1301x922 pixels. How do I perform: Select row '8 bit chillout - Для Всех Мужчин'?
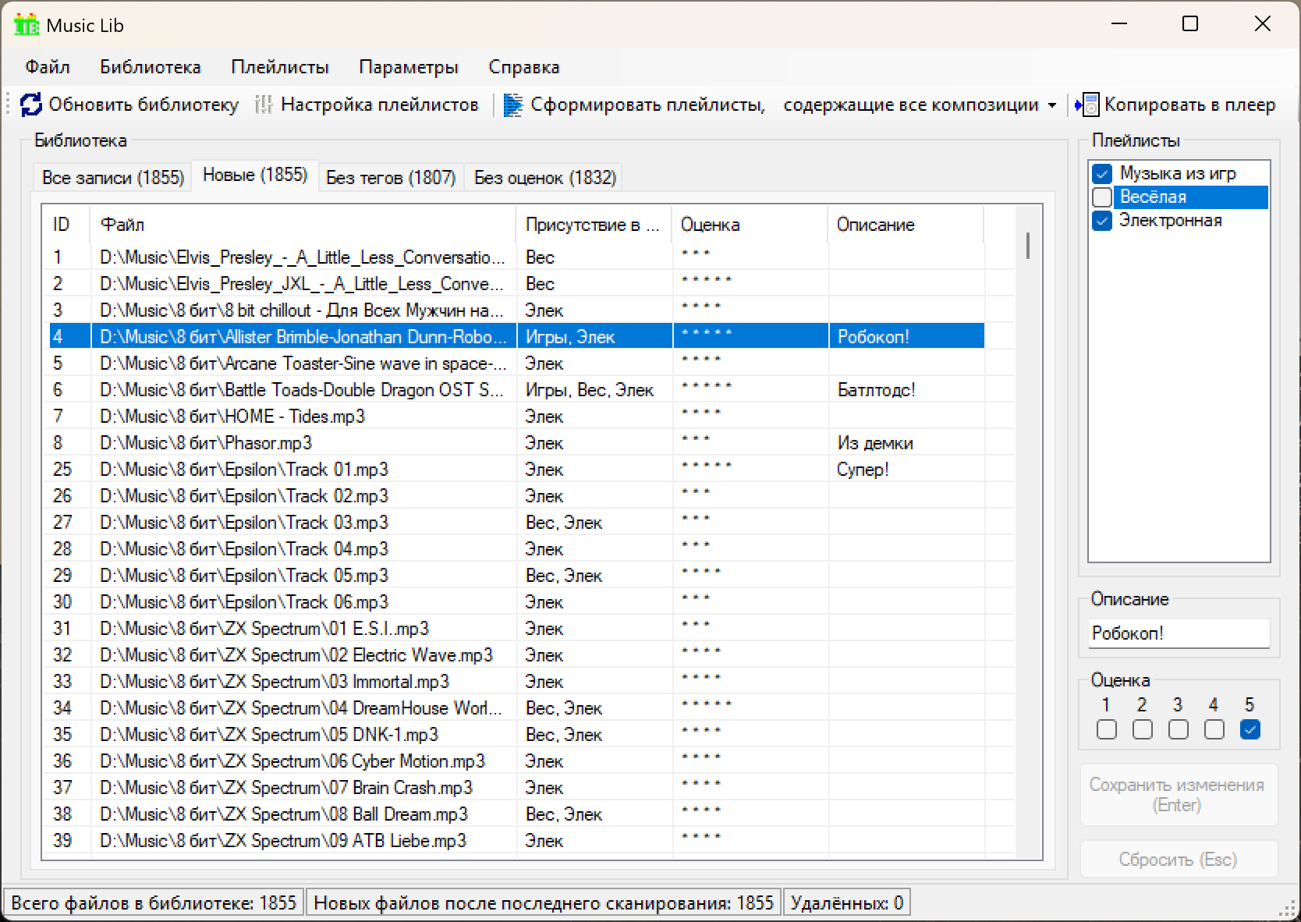516,310
